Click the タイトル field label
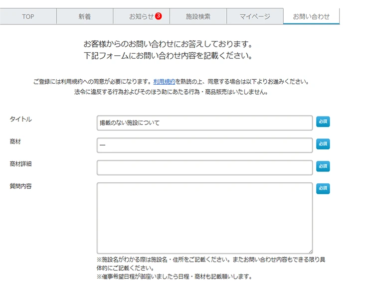373x288 pixels. [x=21, y=119]
